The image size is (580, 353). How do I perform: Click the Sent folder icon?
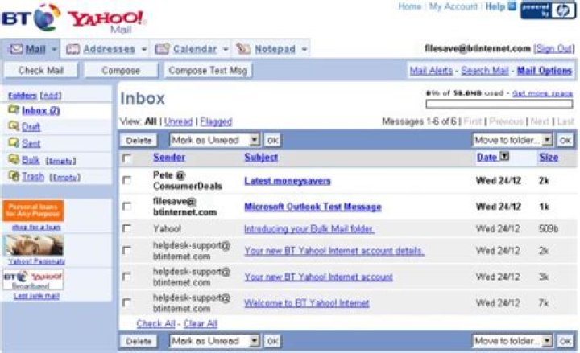click(14, 142)
